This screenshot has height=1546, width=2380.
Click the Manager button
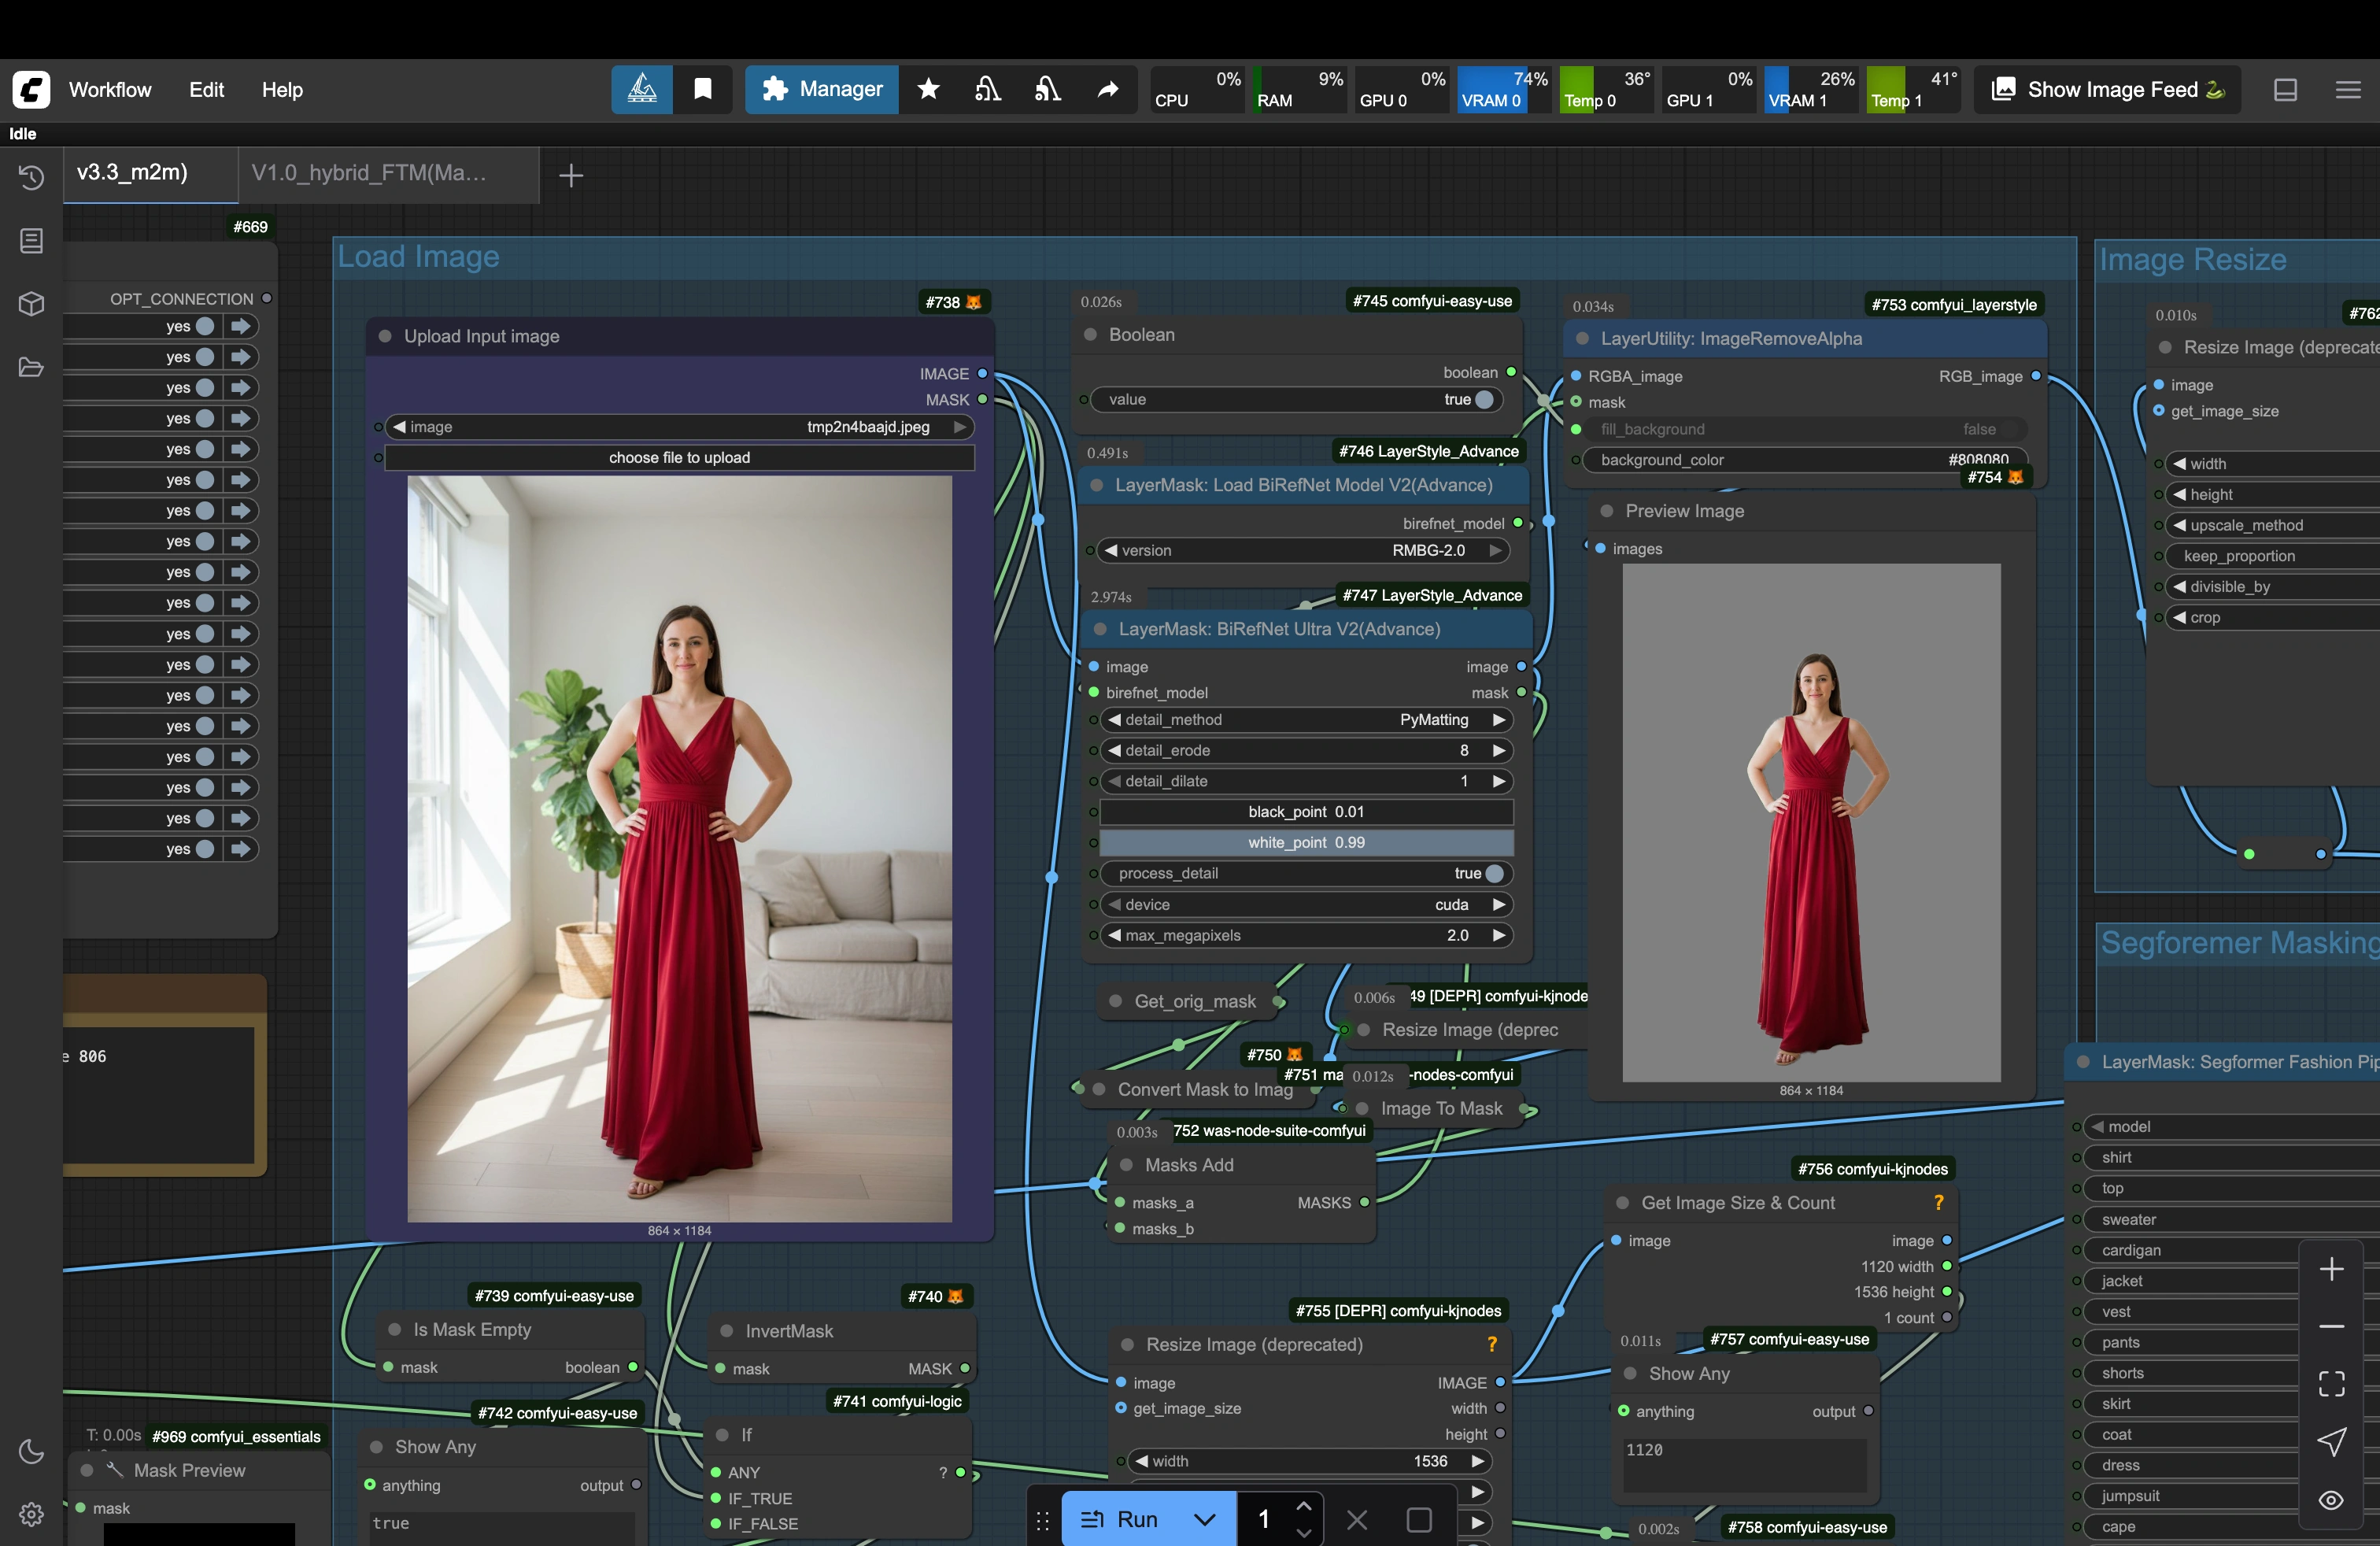[x=822, y=90]
